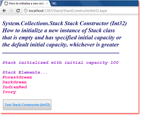This screenshot has width=141, height=115.
Task: Click the 'IndianRed' stack element text
Action: click(15, 87)
